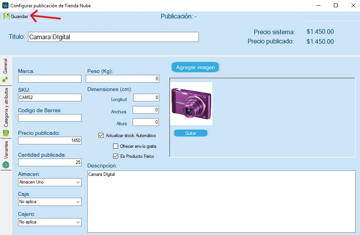Focus the Marca text field
360x235 pixels.
point(50,79)
